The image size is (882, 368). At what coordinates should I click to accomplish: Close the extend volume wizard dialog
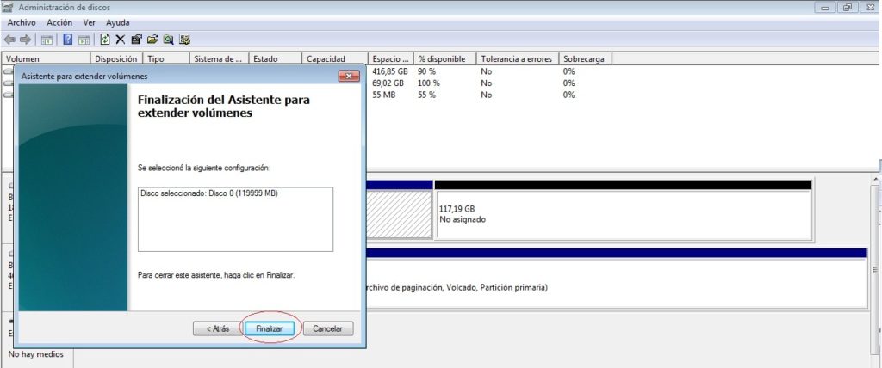349,77
